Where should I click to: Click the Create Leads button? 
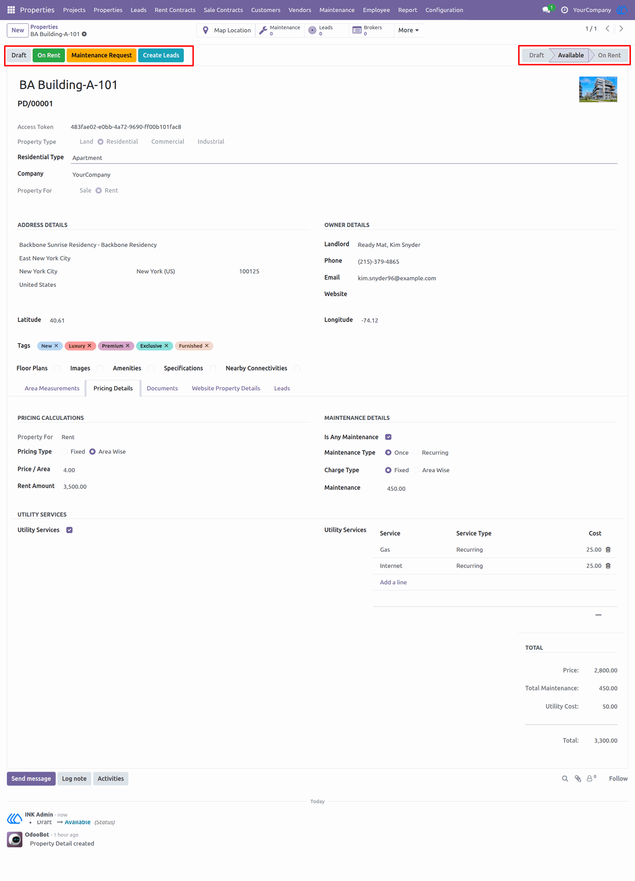(x=161, y=55)
